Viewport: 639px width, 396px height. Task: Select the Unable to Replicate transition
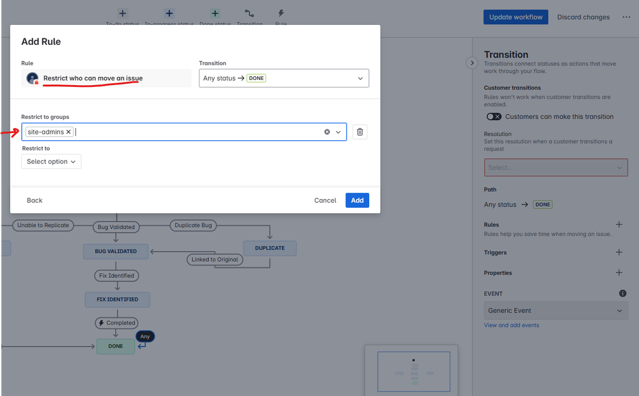[43, 225]
